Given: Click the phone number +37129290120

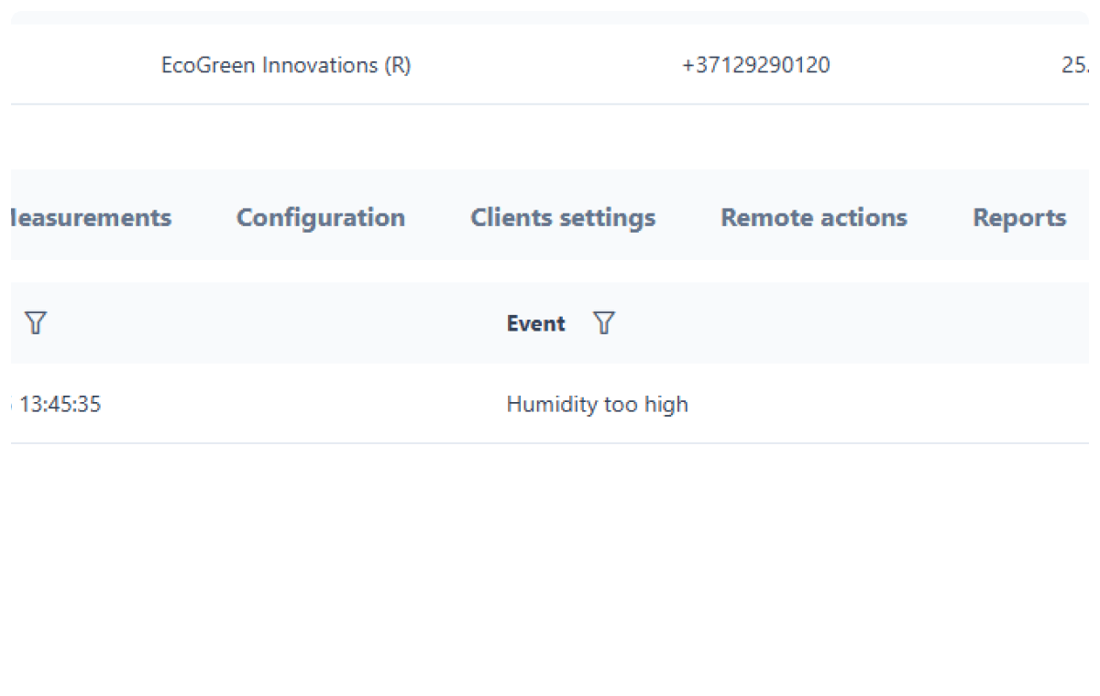Looking at the screenshot, I should point(755,66).
